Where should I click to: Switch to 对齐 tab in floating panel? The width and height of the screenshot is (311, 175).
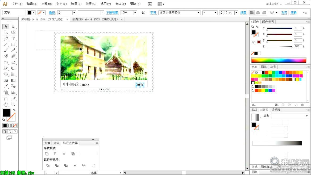pyautogui.click(x=56, y=143)
